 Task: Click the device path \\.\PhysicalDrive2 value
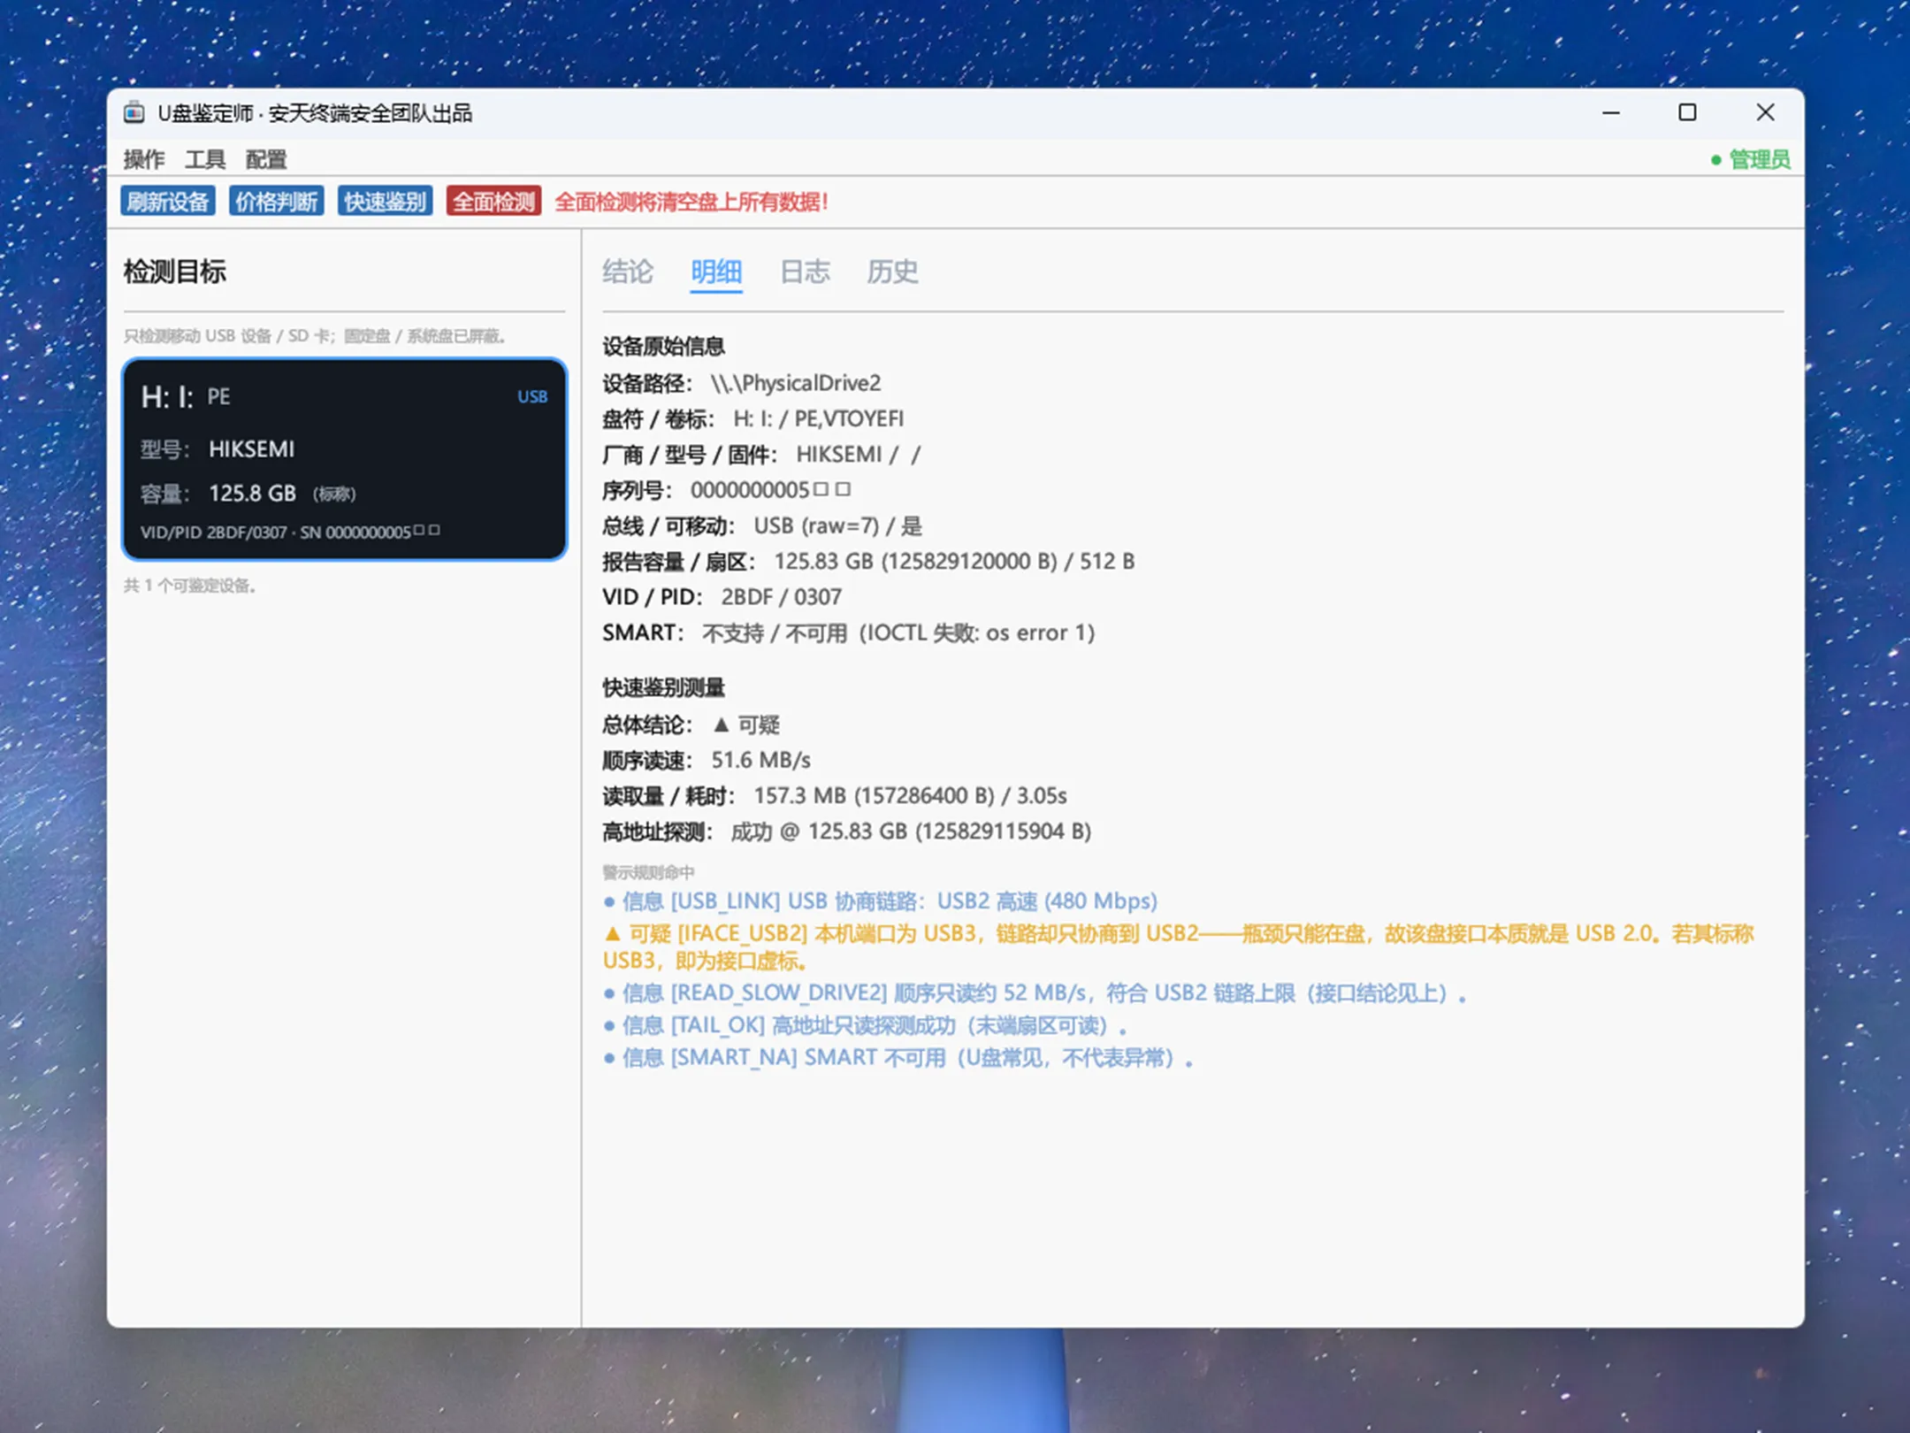(x=796, y=383)
